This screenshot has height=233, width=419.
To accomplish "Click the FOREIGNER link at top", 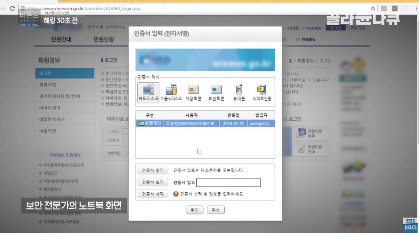I will point(312,28).
